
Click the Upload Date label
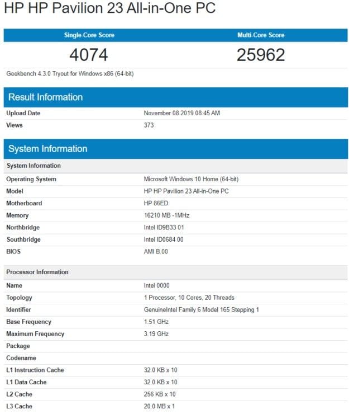(23, 113)
